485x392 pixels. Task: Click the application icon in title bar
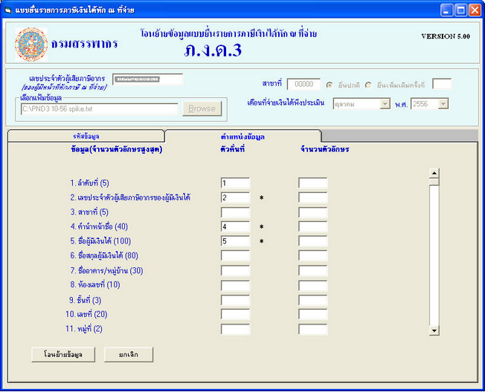[8, 10]
